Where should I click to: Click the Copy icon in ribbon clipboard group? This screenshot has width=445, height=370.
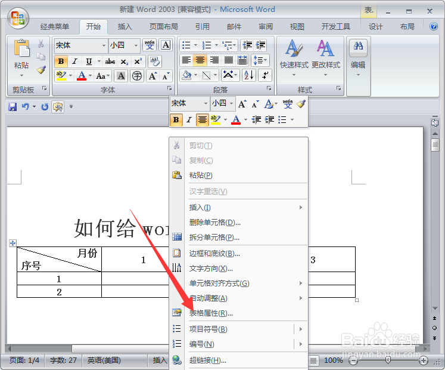[x=41, y=57]
